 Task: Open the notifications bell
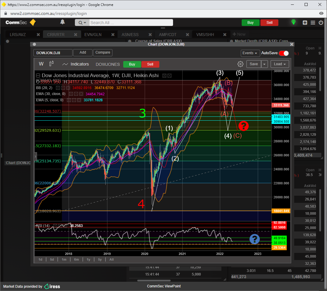click(63, 22)
